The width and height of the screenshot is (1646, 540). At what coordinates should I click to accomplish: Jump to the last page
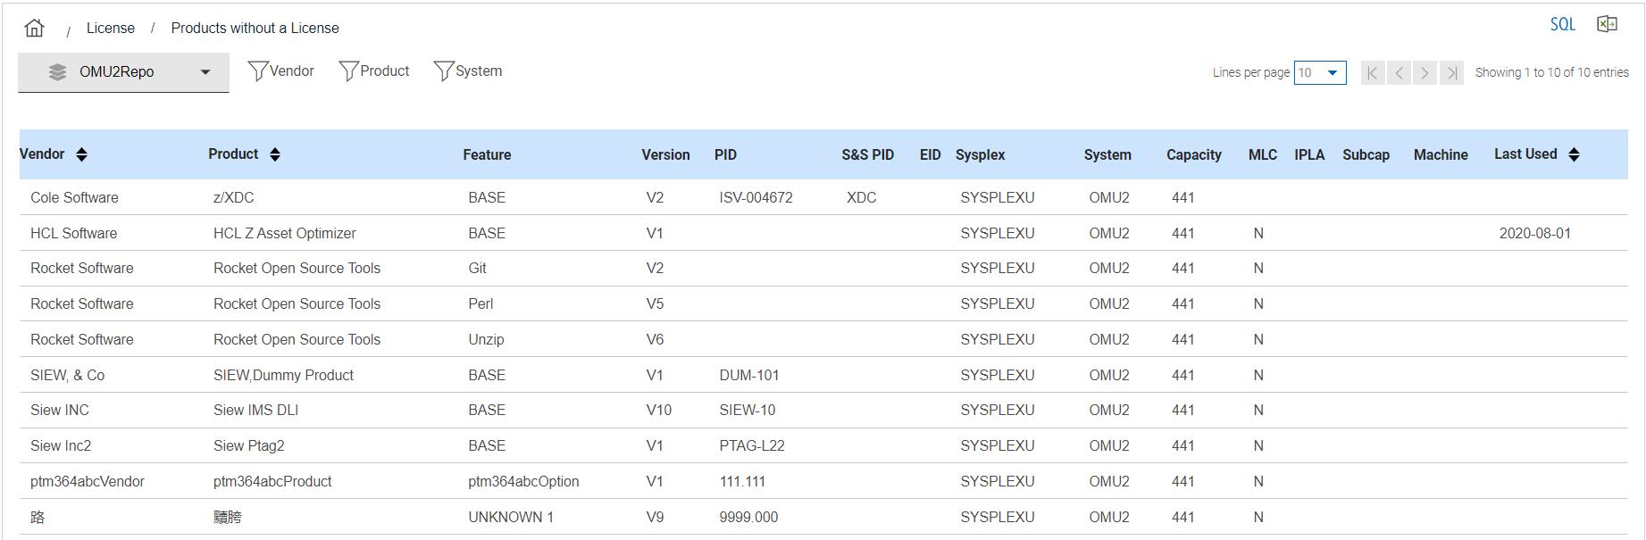(1452, 72)
